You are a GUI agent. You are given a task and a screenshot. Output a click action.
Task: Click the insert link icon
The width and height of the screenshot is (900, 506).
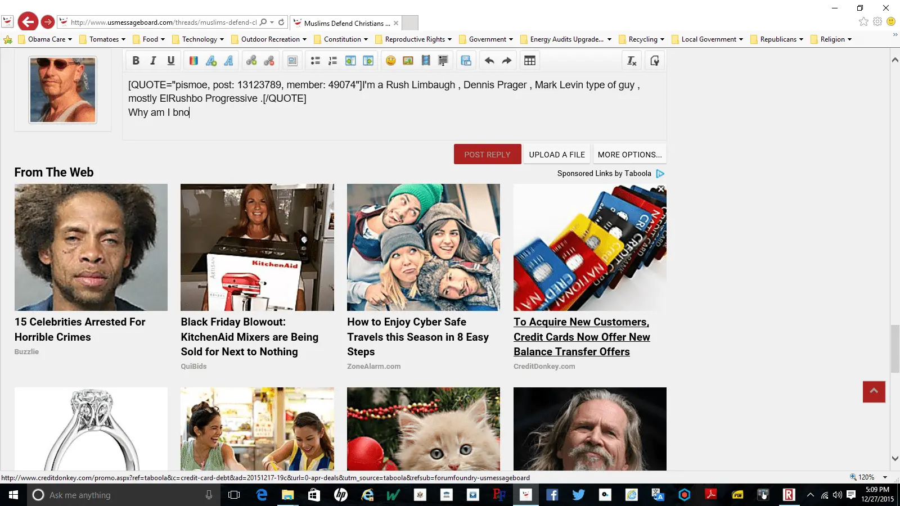(251, 61)
